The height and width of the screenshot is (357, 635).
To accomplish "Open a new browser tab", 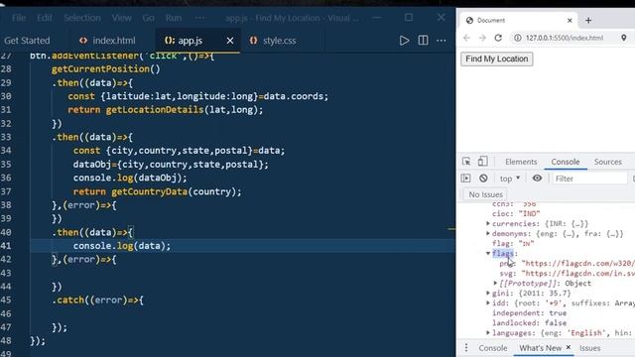I will pos(588,20).
